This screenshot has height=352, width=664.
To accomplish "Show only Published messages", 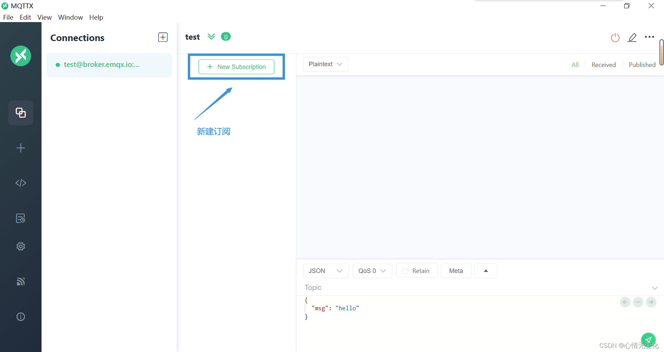I will (x=642, y=65).
